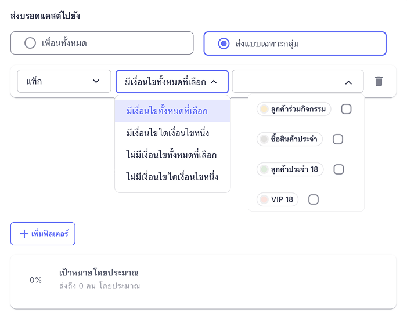Choose มีเงื่อนไขทั้งหมดที่เลือก from the condition list
Screen dimensions: 407x316
click(x=167, y=111)
